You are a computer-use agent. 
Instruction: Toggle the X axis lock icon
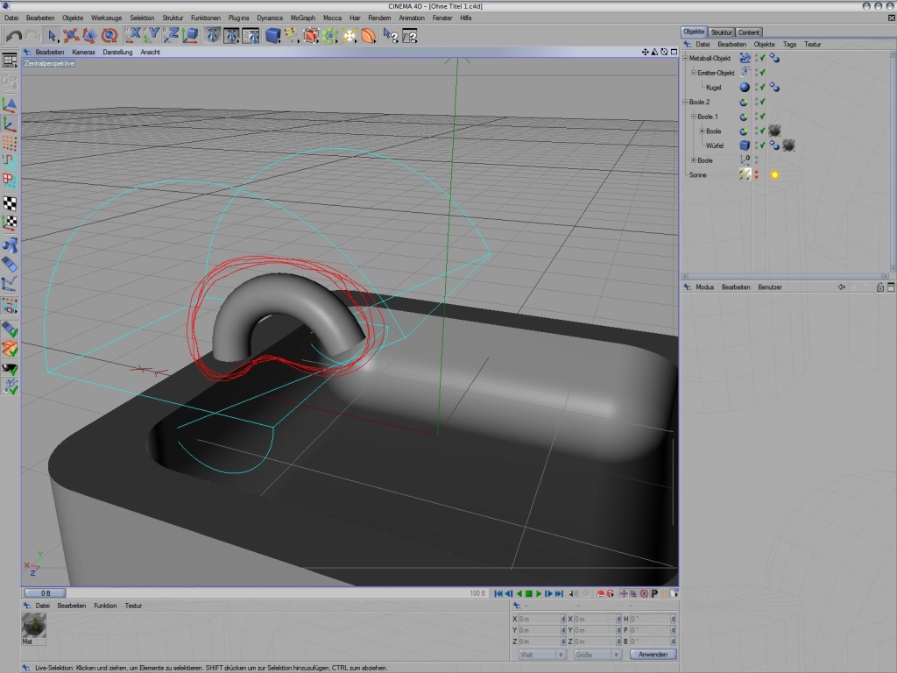click(133, 36)
